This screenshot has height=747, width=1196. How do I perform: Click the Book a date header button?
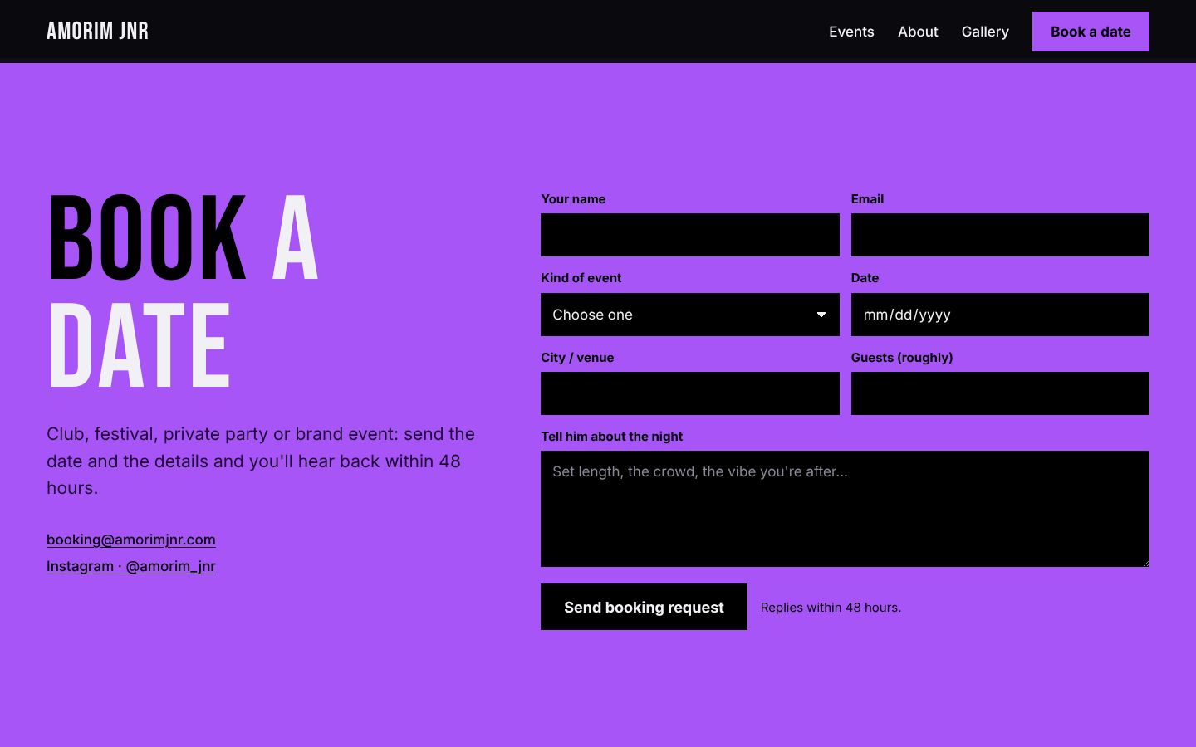pos(1091,32)
